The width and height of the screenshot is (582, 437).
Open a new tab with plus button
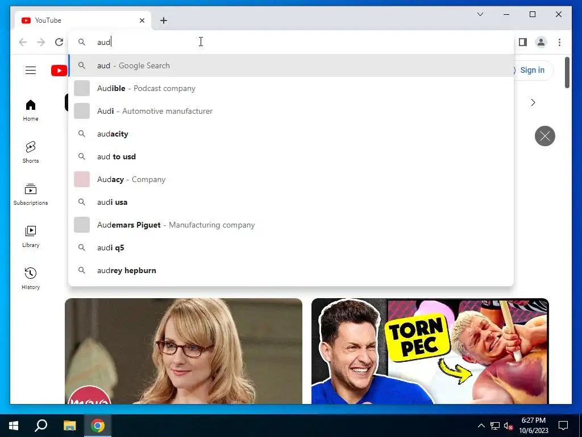164,20
